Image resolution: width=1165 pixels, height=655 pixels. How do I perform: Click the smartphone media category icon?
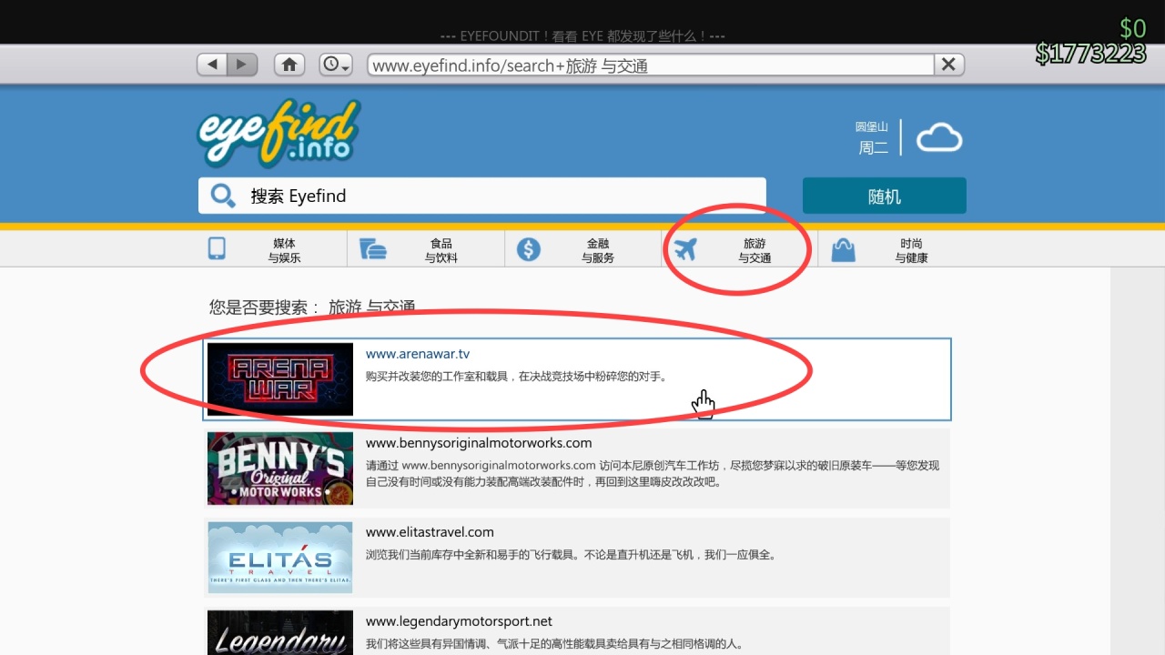pos(217,248)
